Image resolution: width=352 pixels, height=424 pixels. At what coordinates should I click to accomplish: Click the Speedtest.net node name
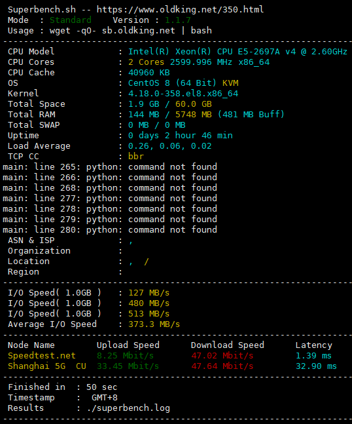[42, 356]
